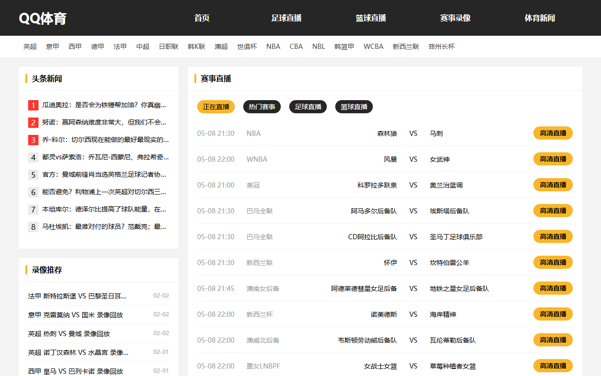Click team name 奥兰治蓝调
This screenshot has width=601, height=376.
tap(446, 185)
